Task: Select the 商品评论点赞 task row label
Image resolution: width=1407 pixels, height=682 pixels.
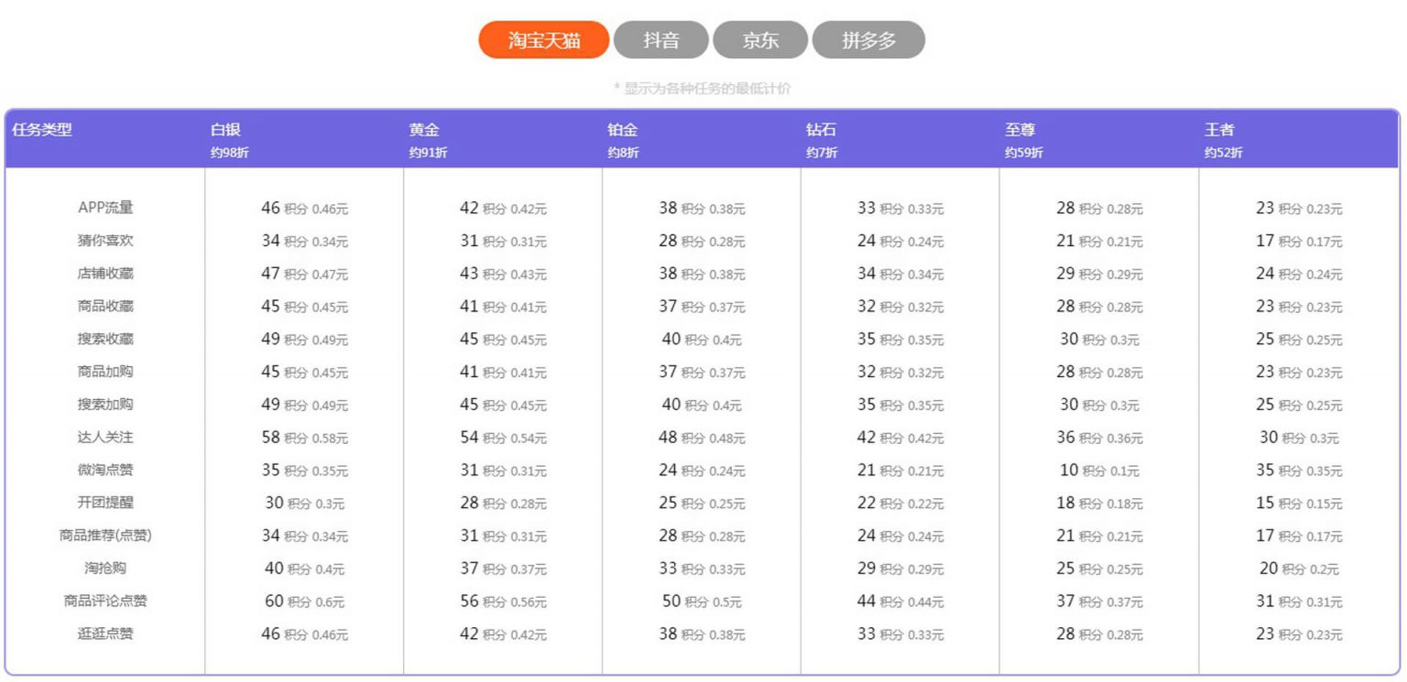Action: [104, 601]
